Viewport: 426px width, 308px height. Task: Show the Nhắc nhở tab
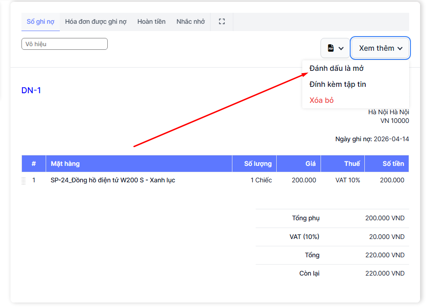[x=190, y=21]
